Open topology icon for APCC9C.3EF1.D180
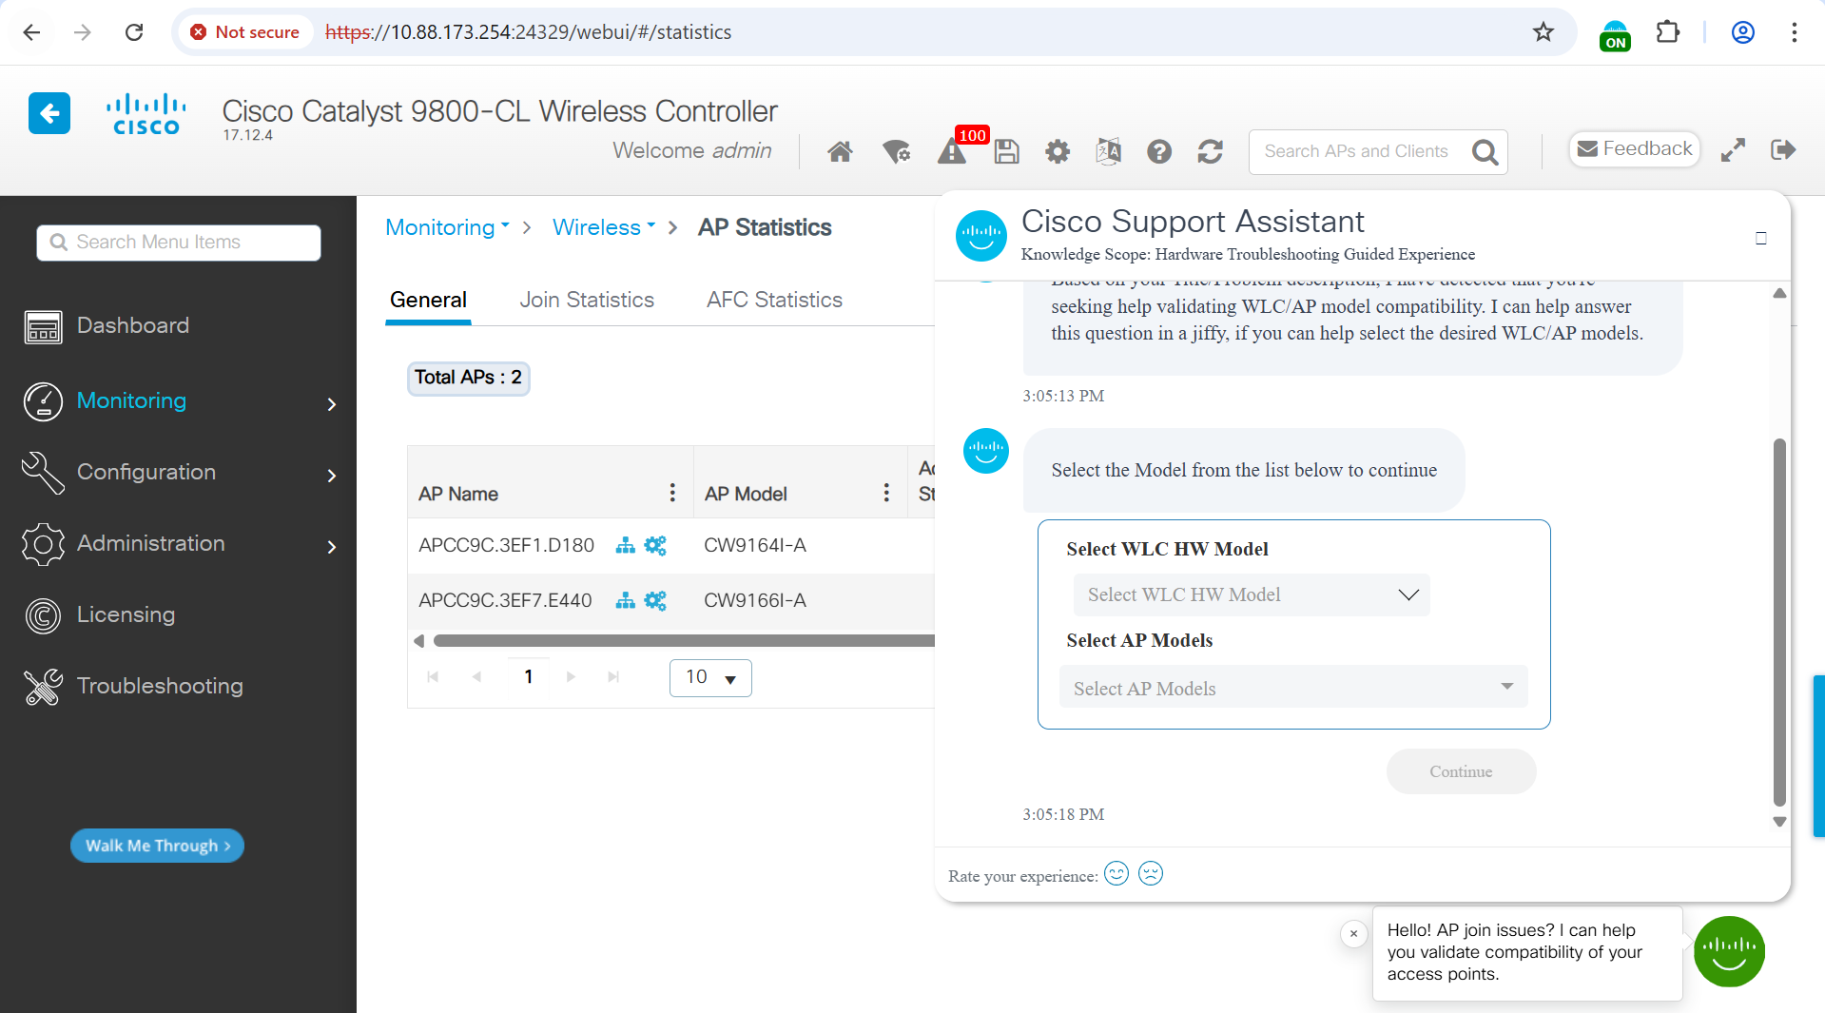This screenshot has height=1013, width=1825. click(x=625, y=545)
